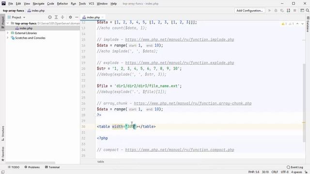The width and height of the screenshot is (310, 174).
Task: Open the Event Log
Action: coord(295,167)
